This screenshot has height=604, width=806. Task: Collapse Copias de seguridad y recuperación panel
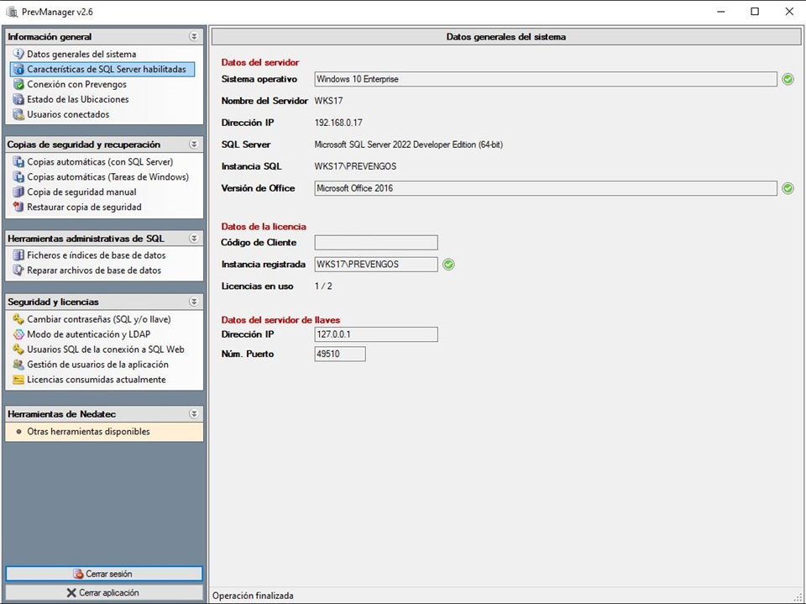194,144
